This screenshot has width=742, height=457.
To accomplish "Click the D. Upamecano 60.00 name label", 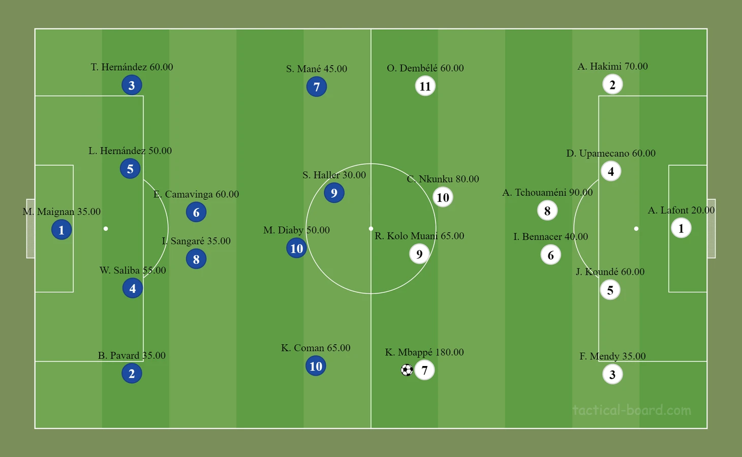I will click(x=611, y=153).
